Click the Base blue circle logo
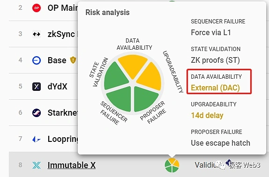The height and width of the screenshot is (177, 269). pos(37,60)
